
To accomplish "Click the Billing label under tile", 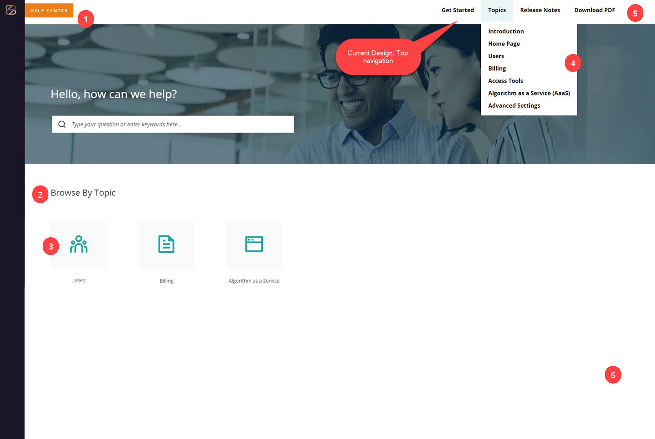I will click(x=166, y=281).
